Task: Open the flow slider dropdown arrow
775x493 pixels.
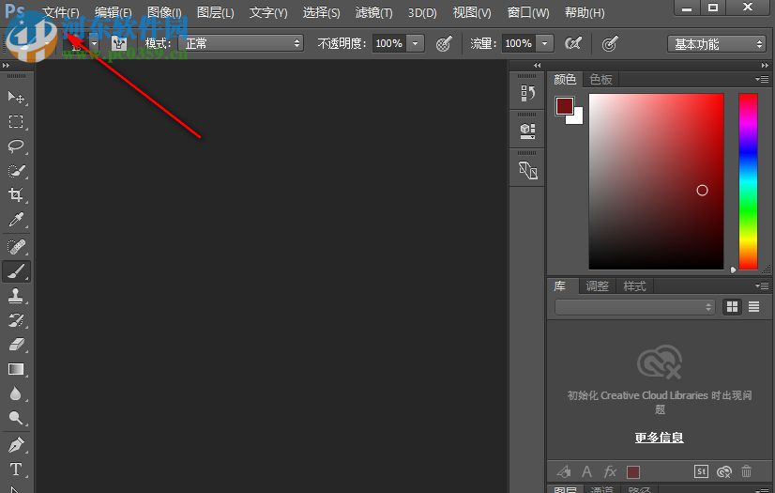Action: [545, 43]
